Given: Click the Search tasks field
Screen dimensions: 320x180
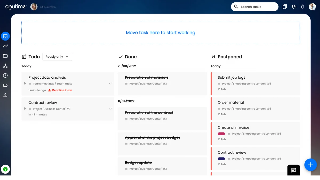Looking at the screenshot, I should 255,7.
